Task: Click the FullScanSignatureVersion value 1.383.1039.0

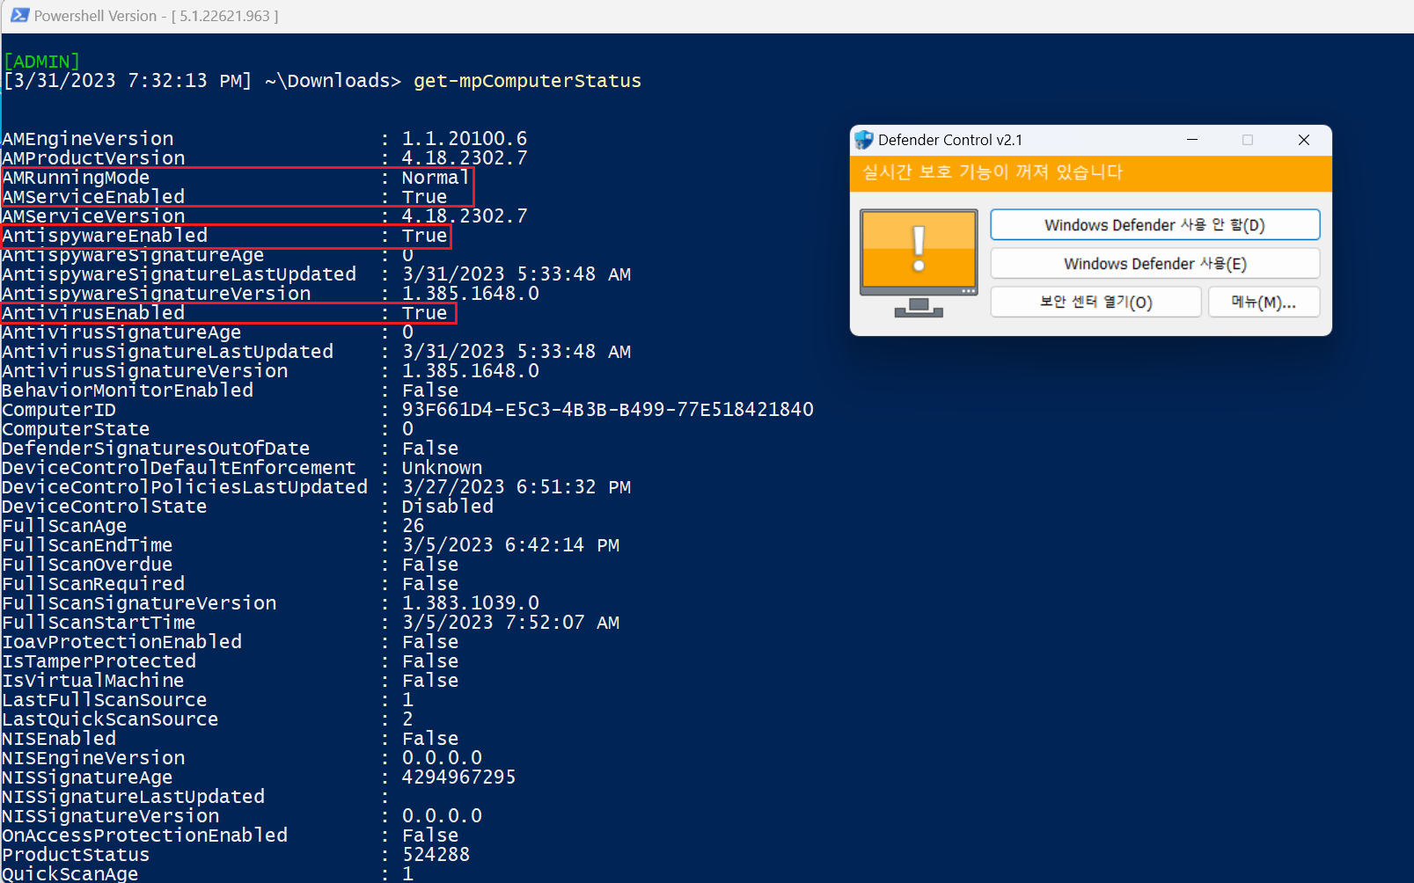Action: pyautogui.click(x=471, y=603)
